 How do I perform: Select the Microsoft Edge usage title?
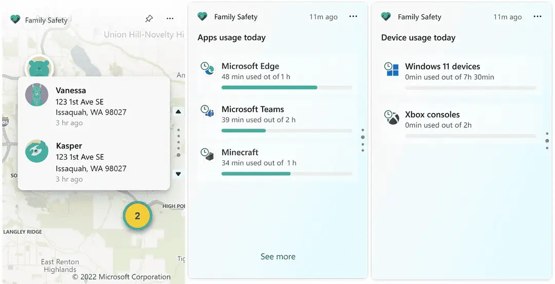point(250,66)
